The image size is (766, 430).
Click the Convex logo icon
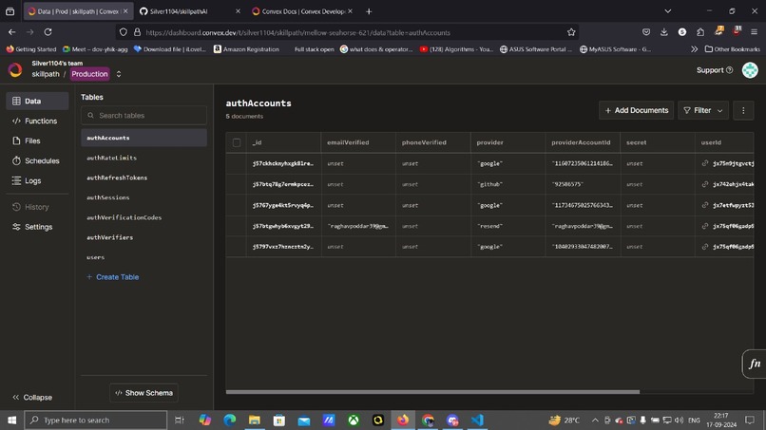[15, 70]
